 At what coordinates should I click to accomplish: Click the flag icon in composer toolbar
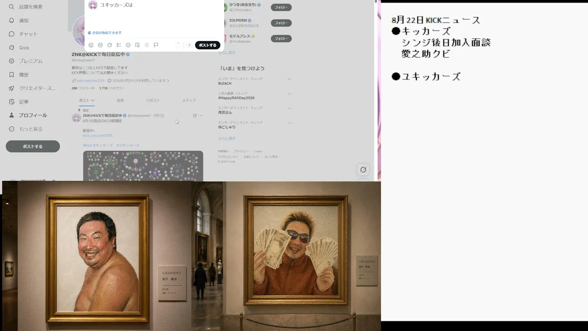[x=156, y=45]
